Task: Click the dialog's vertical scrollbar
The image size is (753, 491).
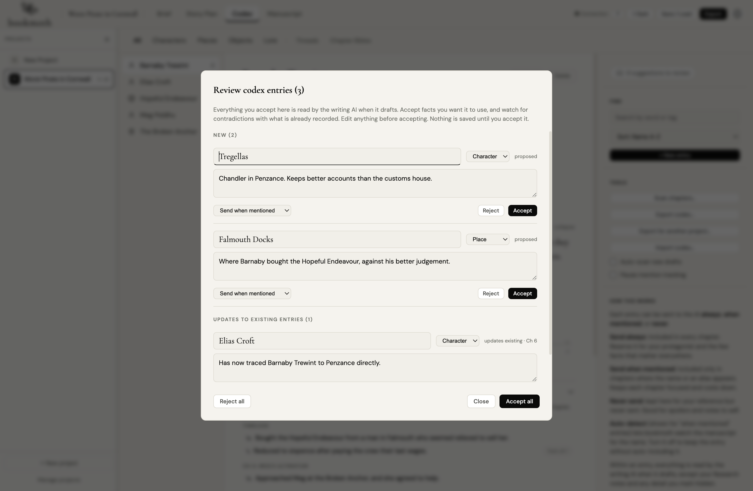Action: coord(550,243)
